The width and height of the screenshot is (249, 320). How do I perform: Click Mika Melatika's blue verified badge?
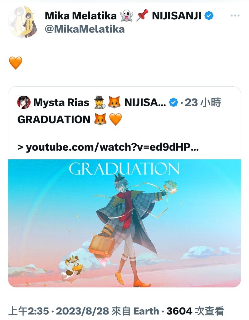coord(209,16)
